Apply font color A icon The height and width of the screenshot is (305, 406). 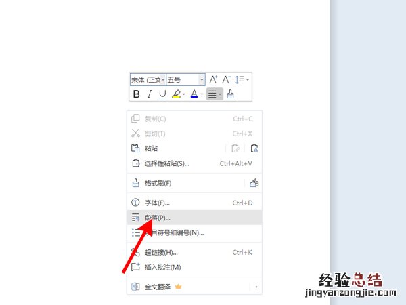point(194,94)
